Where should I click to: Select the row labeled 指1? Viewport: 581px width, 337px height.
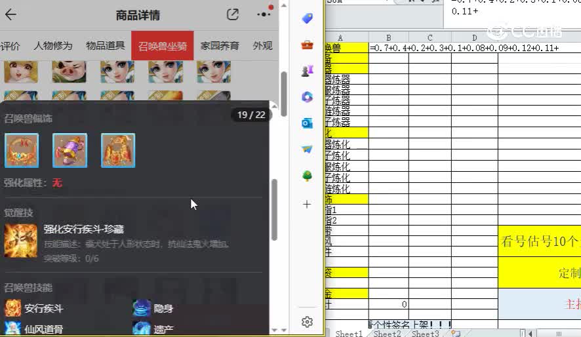347,210
